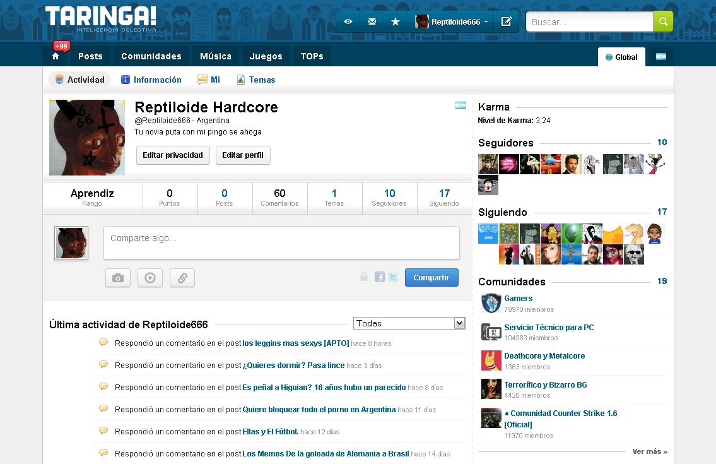This screenshot has height=464, width=716.
Task: Open the 10 Seguidores stat
Action: click(389, 198)
